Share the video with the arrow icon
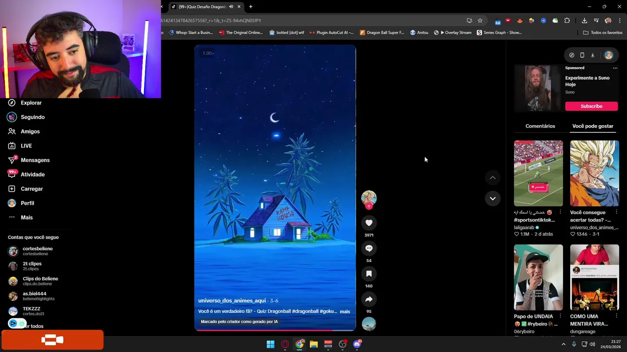The height and width of the screenshot is (352, 627). pyautogui.click(x=369, y=299)
